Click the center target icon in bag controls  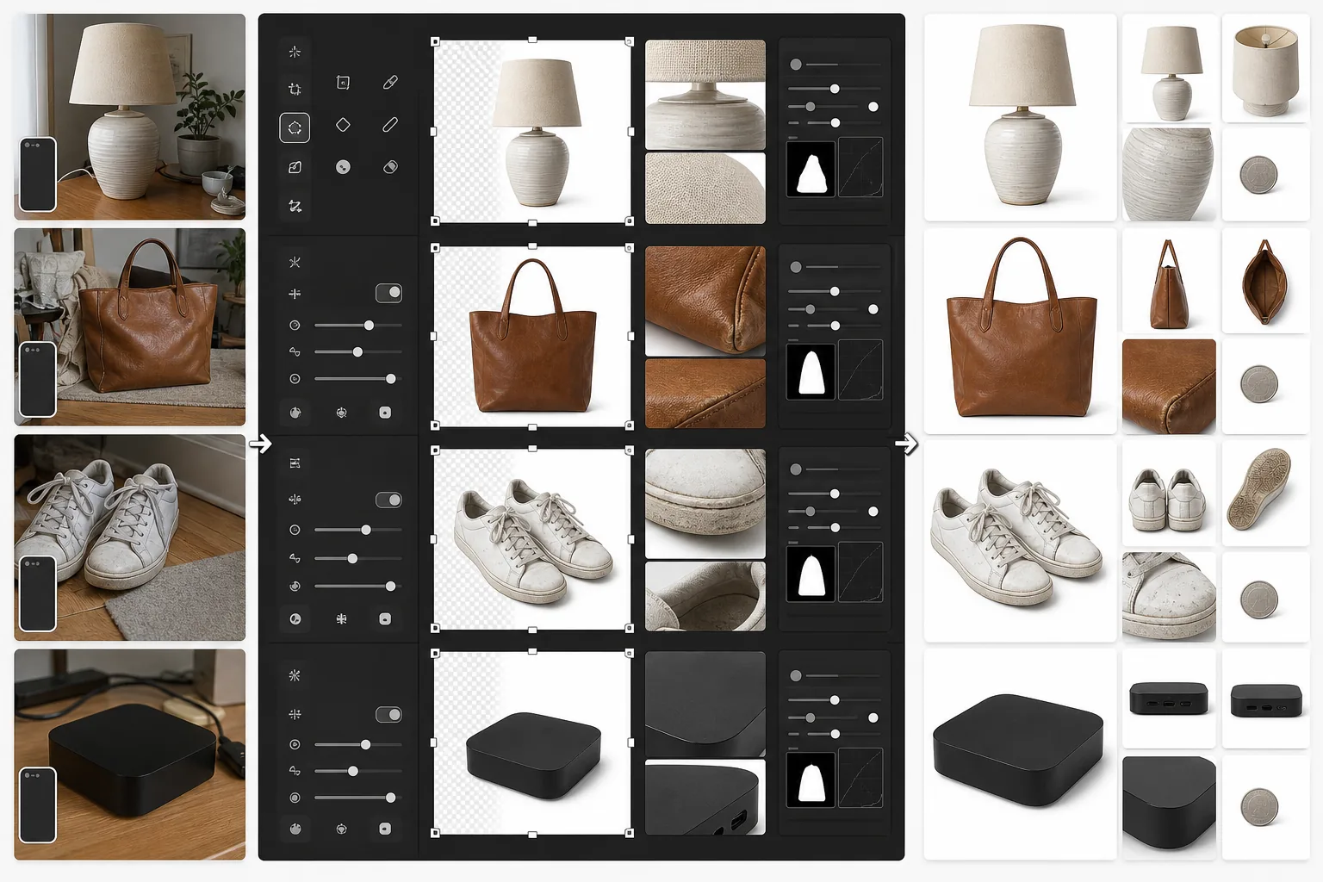341,413
